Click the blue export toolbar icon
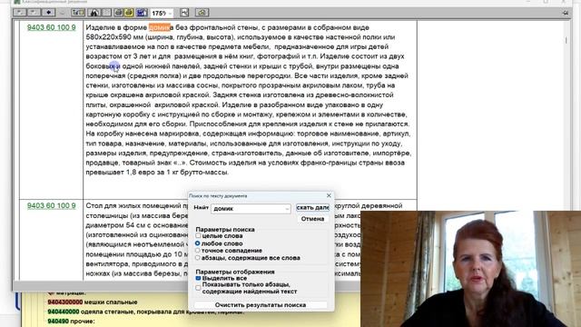581x327 pixels. pyautogui.click(x=142, y=13)
